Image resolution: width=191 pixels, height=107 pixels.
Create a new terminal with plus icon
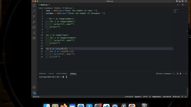coord(173,73)
